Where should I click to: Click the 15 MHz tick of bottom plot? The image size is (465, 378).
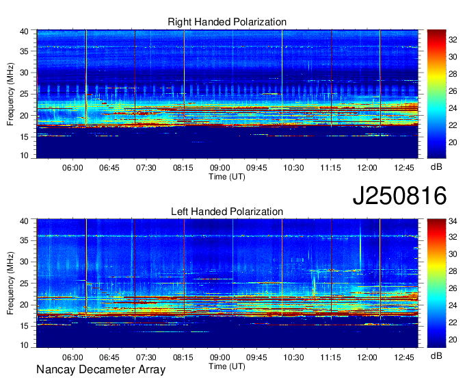[x=24, y=326]
